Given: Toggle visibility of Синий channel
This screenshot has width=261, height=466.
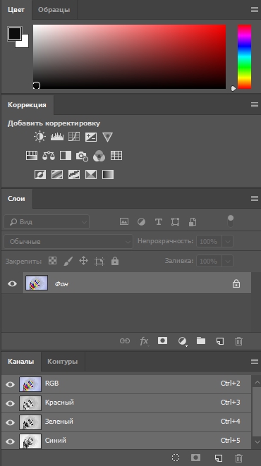Looking at the screenshot, I should [10, 441].
